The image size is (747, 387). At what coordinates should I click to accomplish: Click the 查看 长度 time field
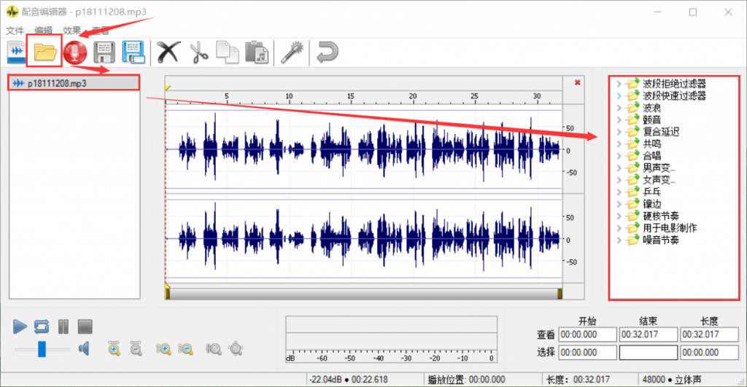[x=709, y=335]
